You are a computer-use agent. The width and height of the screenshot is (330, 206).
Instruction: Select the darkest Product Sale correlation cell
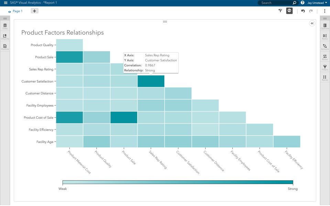point(69,57)
